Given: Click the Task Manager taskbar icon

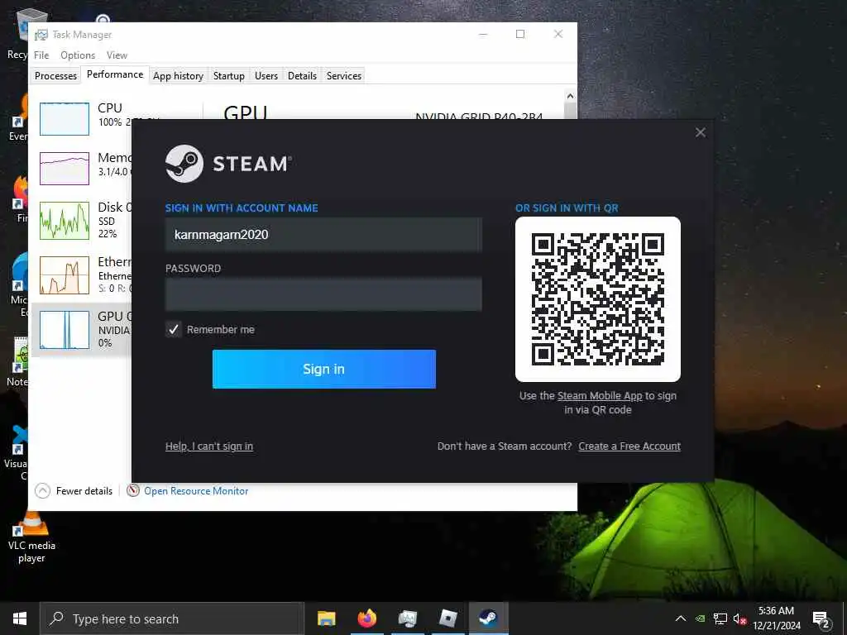Looking at the screenshot, I should point(408,618).
